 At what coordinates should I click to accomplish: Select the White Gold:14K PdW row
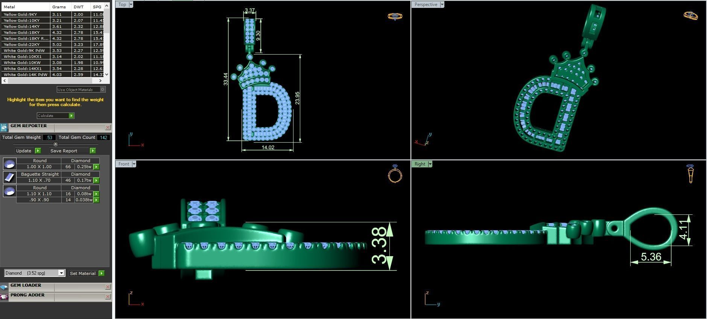(53, 74)
